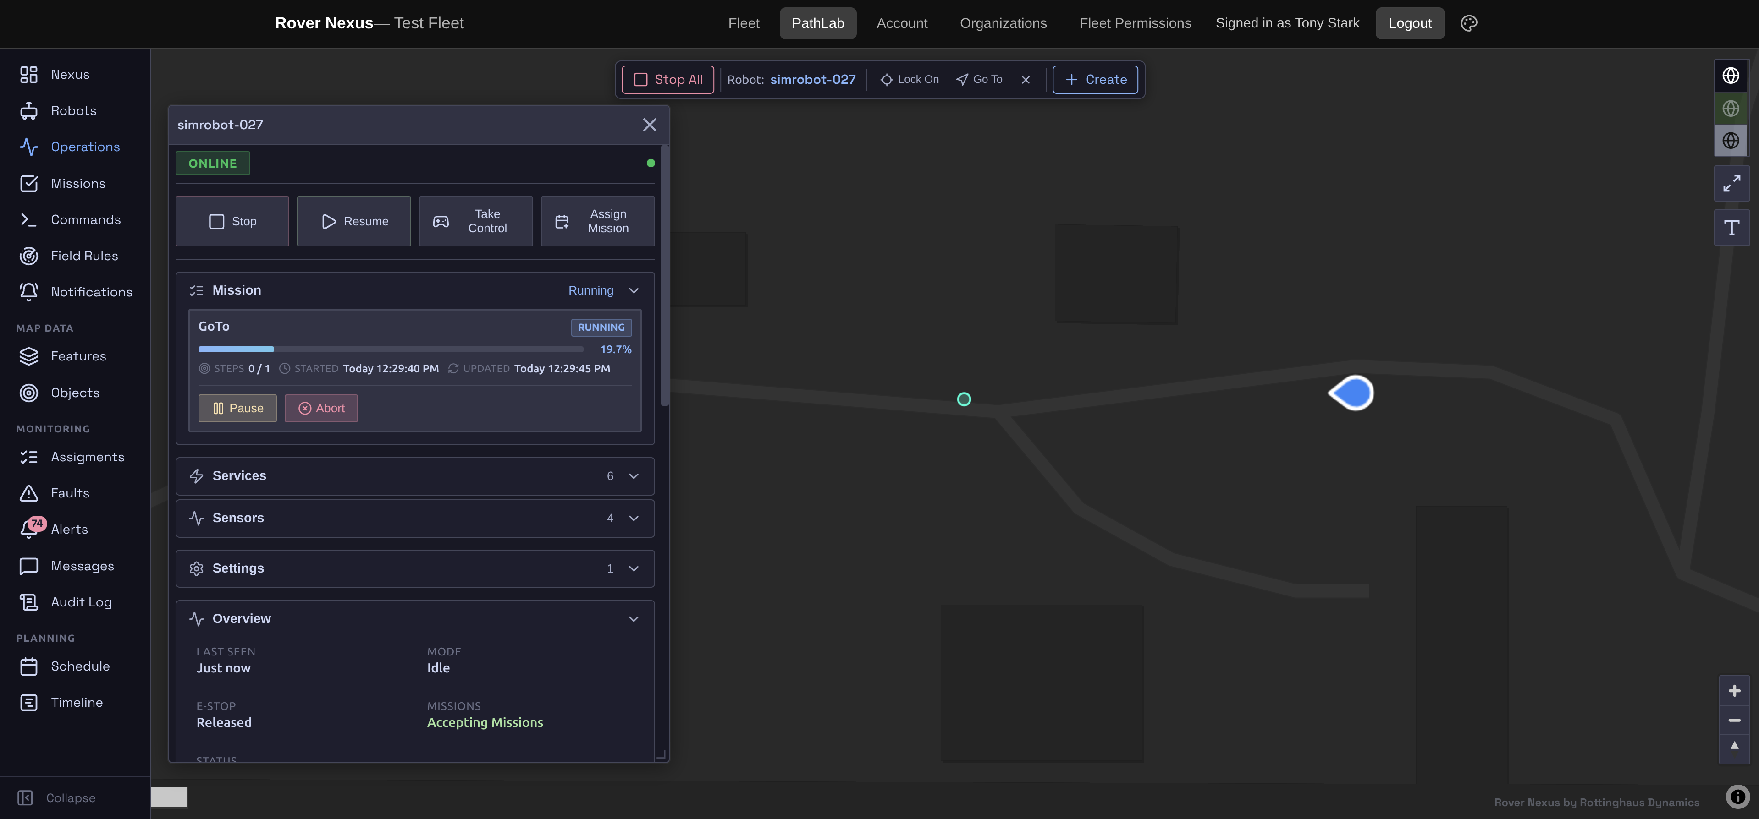Select the bottom globe map style
Image resolution: width=1759 pixels, height=819 pixels.
[1730, 141]
